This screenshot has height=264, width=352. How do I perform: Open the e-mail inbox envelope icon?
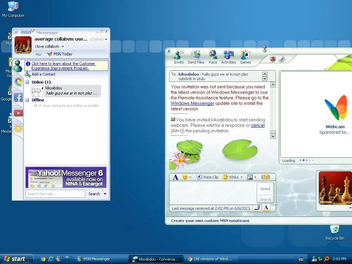[38, 54]
